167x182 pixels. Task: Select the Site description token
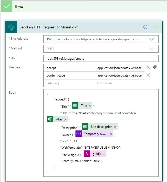point(100,127)
